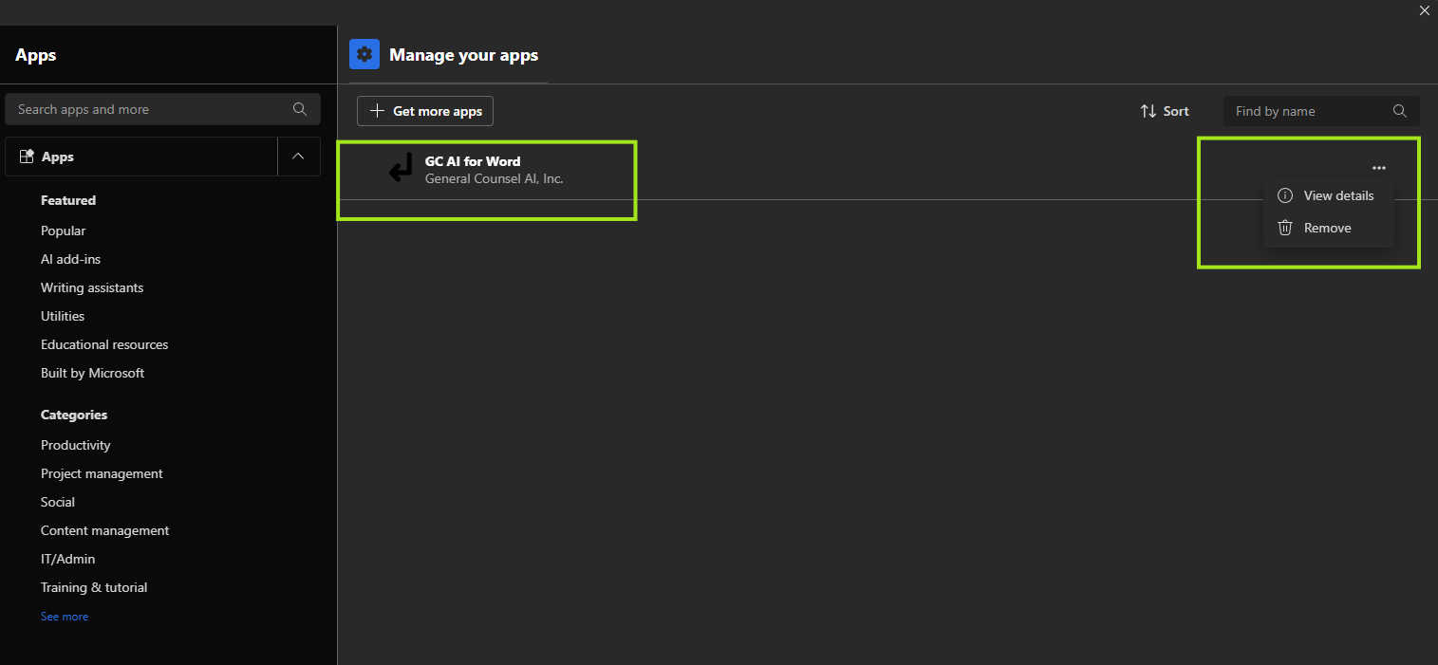Viewport: 1438px width, 665px height.
Task: Open the three-dot more options menu
Action: [x=1378, y=168]
